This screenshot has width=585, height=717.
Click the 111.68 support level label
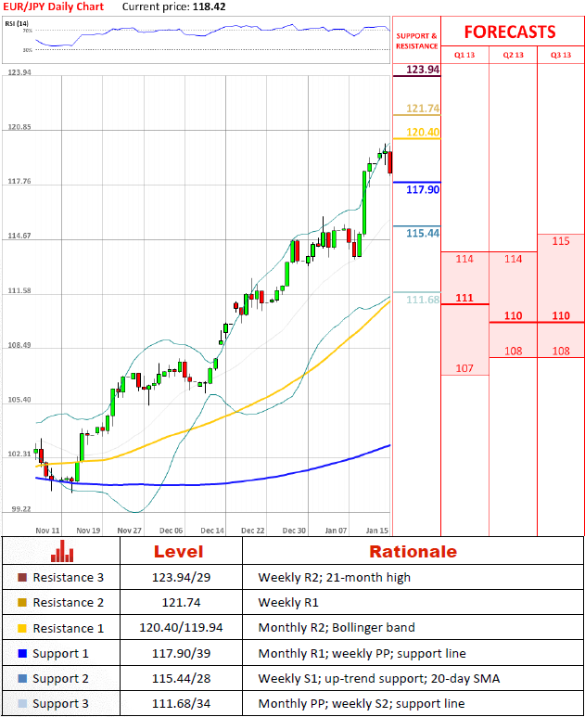tap(423, 300)
